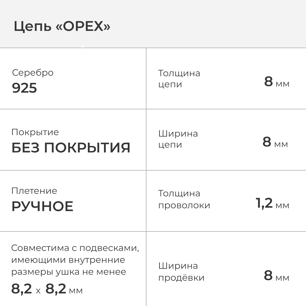
Task: Click the «ОРЕХ» chain title heading
Action: pos(62,27)
